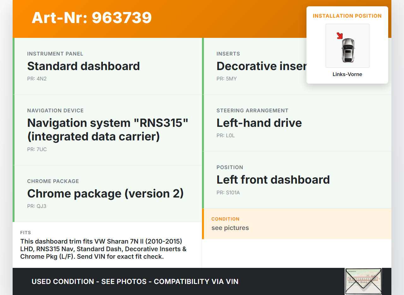Click the VIN envelope icon in footer
The image size is (404, 295).
click(363, 281)
